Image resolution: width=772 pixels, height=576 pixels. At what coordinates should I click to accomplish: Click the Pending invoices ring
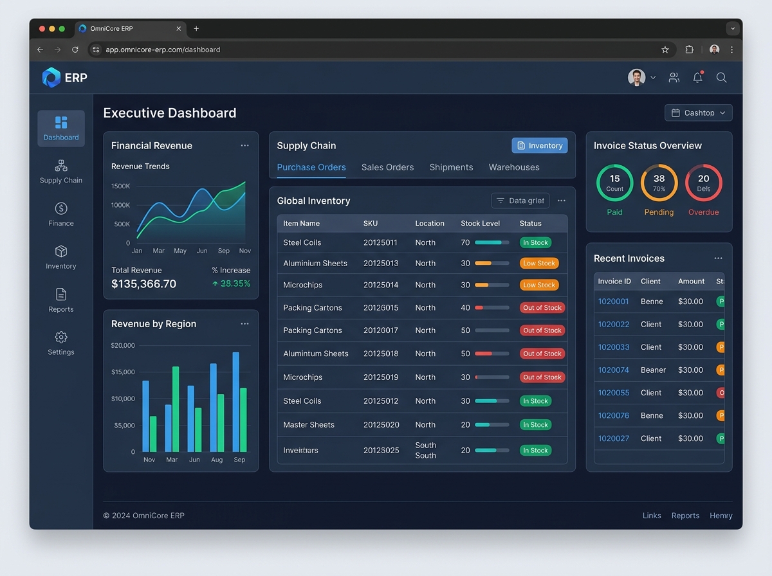point(659,183)
